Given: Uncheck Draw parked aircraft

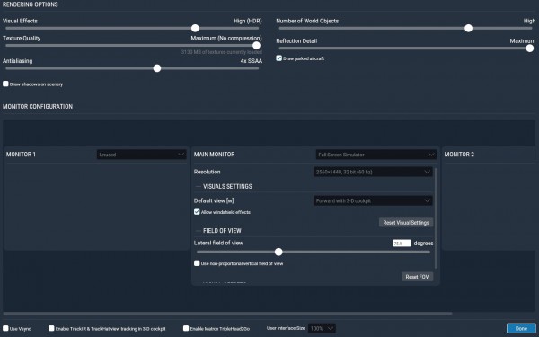Looking at the screenshot, I should tap(278, 58).
